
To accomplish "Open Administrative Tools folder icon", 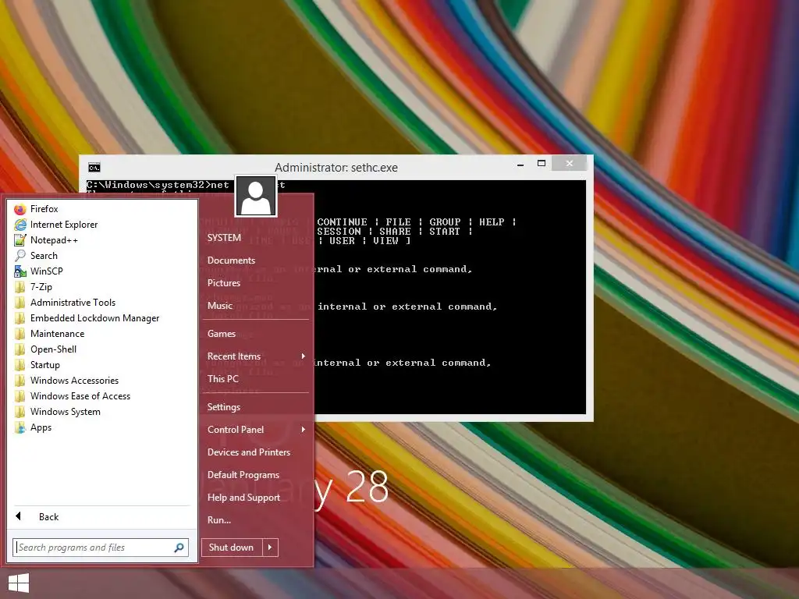I will pyautogui.click(x=20, y=303).
